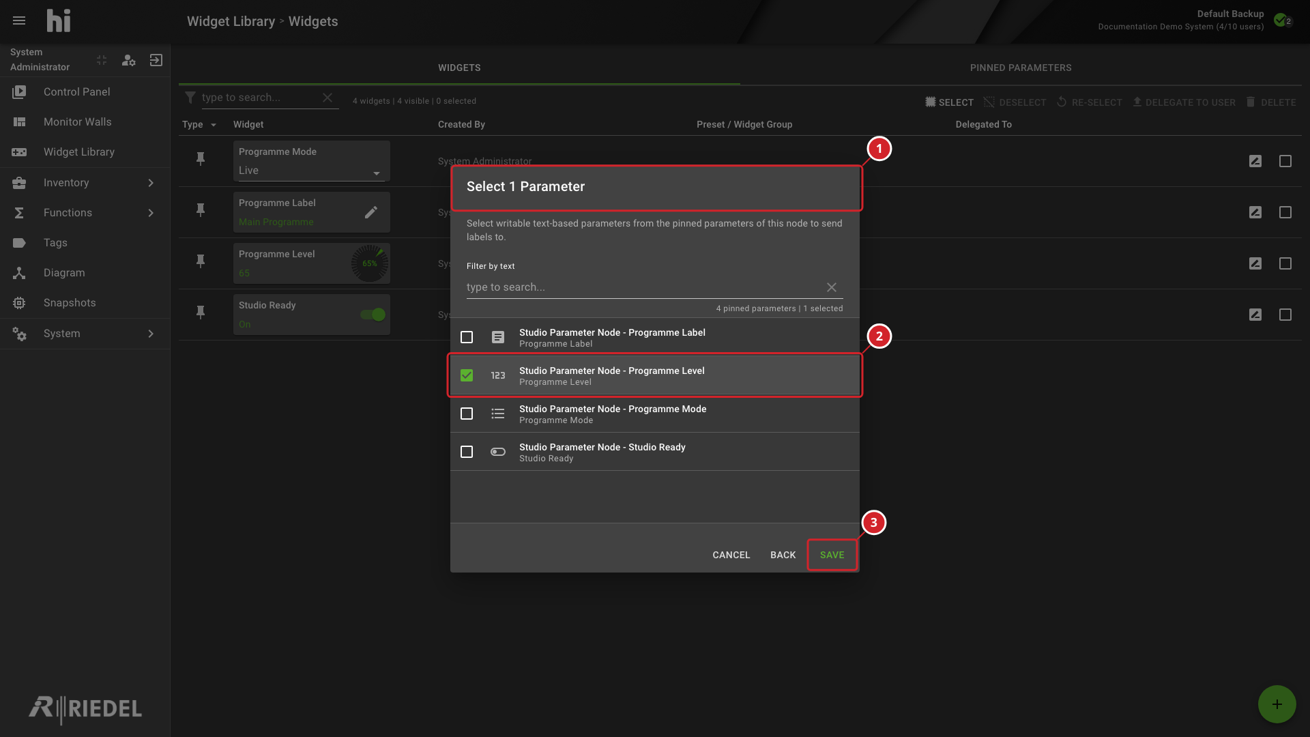Click the widget filter funnel icon

190,98
